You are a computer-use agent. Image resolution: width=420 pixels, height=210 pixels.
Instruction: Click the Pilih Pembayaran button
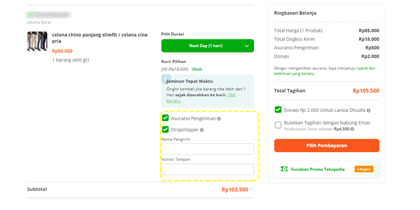coord(327,145)
